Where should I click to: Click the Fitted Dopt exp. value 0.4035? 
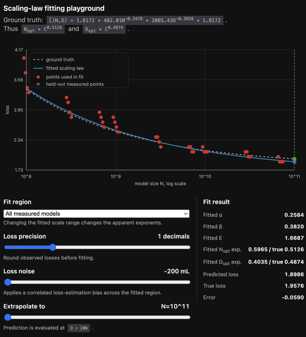258,262
